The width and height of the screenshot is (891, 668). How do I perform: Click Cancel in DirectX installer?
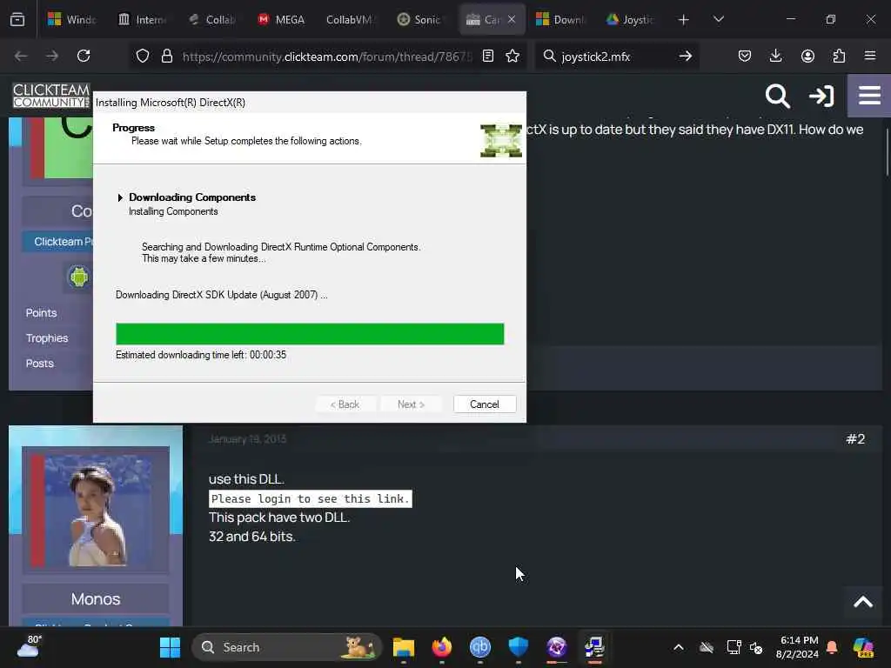point(484,404)
